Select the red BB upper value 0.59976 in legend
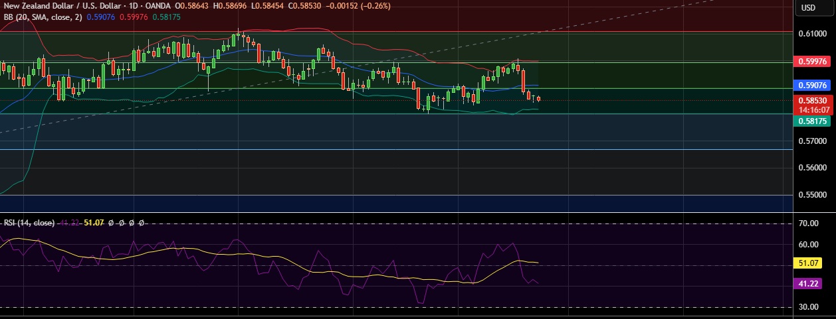836x319 pixels. [133, 17]
